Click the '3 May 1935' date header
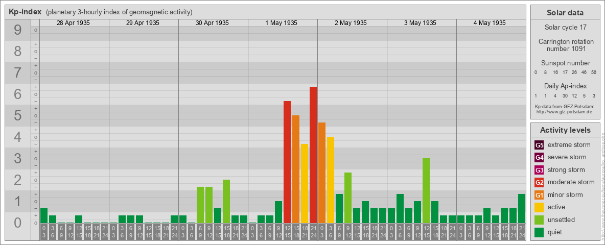The width and height of the screenshot is (605, 245). 420,23
